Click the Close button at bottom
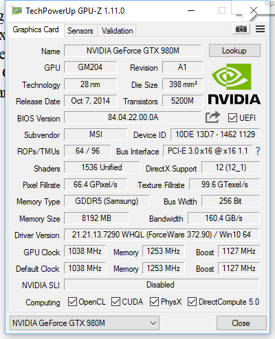Image resolution: width=275 pixels, height=339 pixels. click(241, 323)
